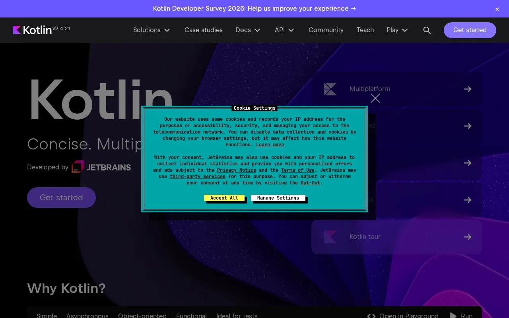Viewport: 509px width, 318px height.
Task: Open the sample via Open in Playground
Action: (x=402, y=316)
